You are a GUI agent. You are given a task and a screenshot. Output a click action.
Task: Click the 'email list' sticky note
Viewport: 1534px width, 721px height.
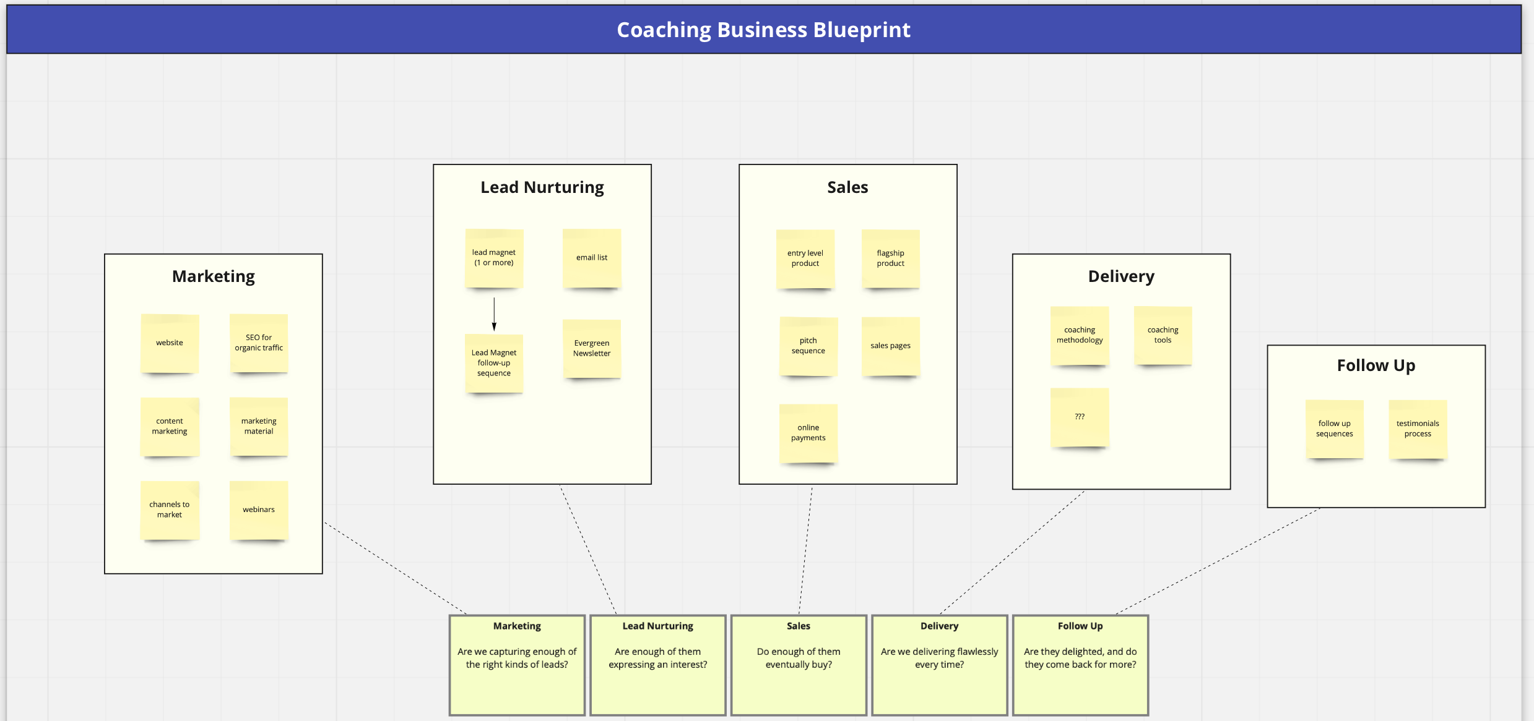tap(592, 258)
